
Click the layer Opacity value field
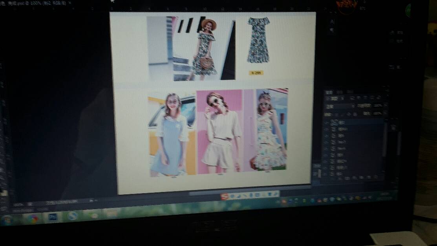pyautogui.click(x=378, y=106)
